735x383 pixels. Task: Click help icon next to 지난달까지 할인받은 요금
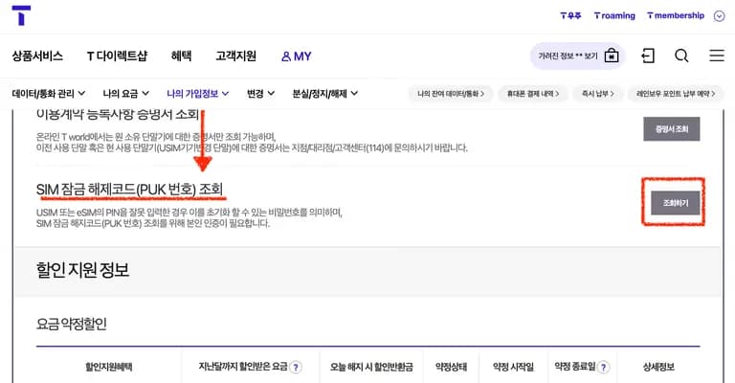pos(296,367)
